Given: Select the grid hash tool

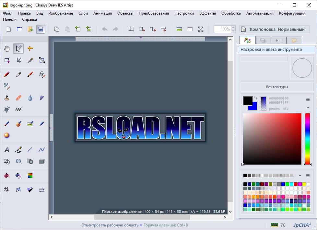Looking at the screenshot, I should [7, 190].
